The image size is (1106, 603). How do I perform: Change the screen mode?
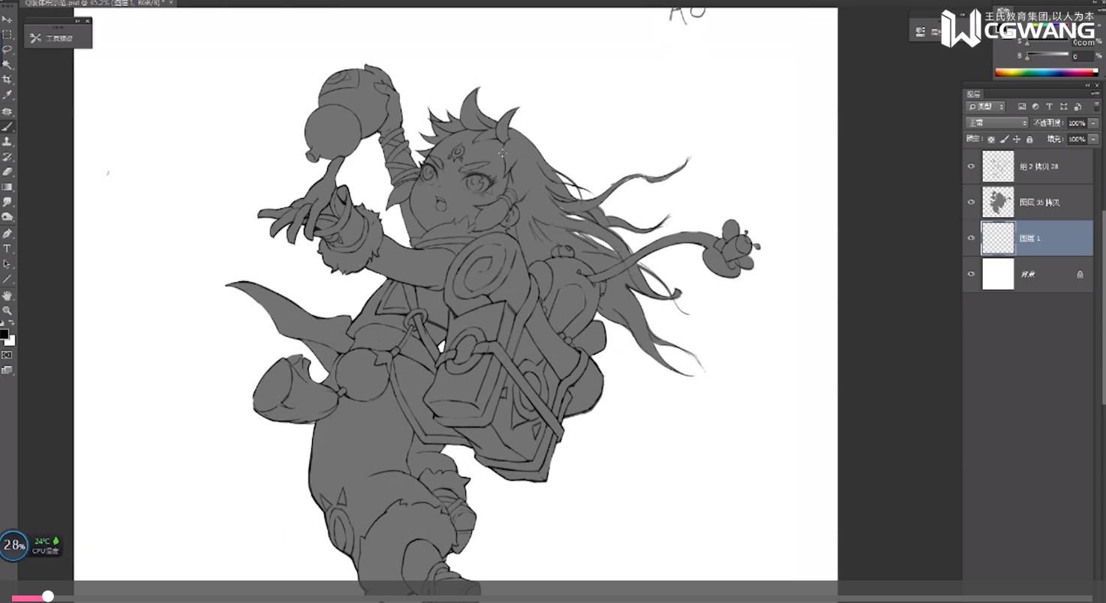7,370
